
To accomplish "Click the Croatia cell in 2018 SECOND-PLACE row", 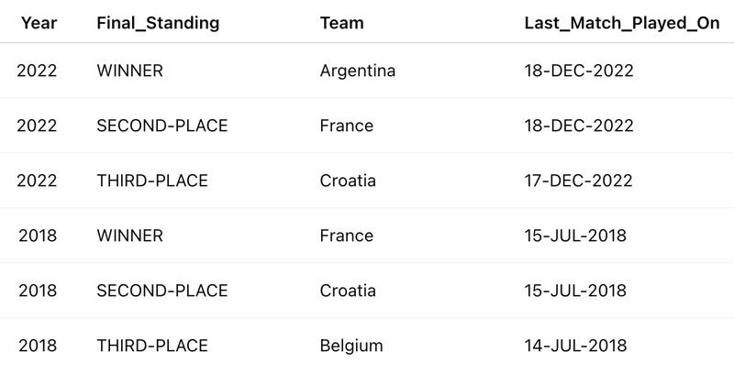I will (x=348, y=291).
